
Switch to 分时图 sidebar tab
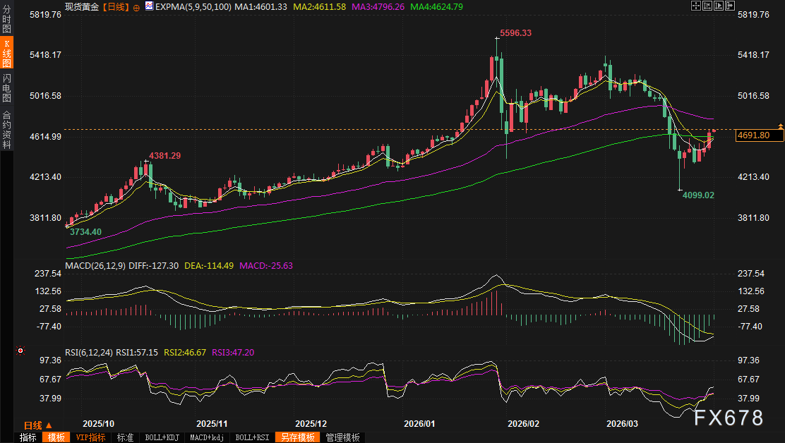click(x=6, y=19)
